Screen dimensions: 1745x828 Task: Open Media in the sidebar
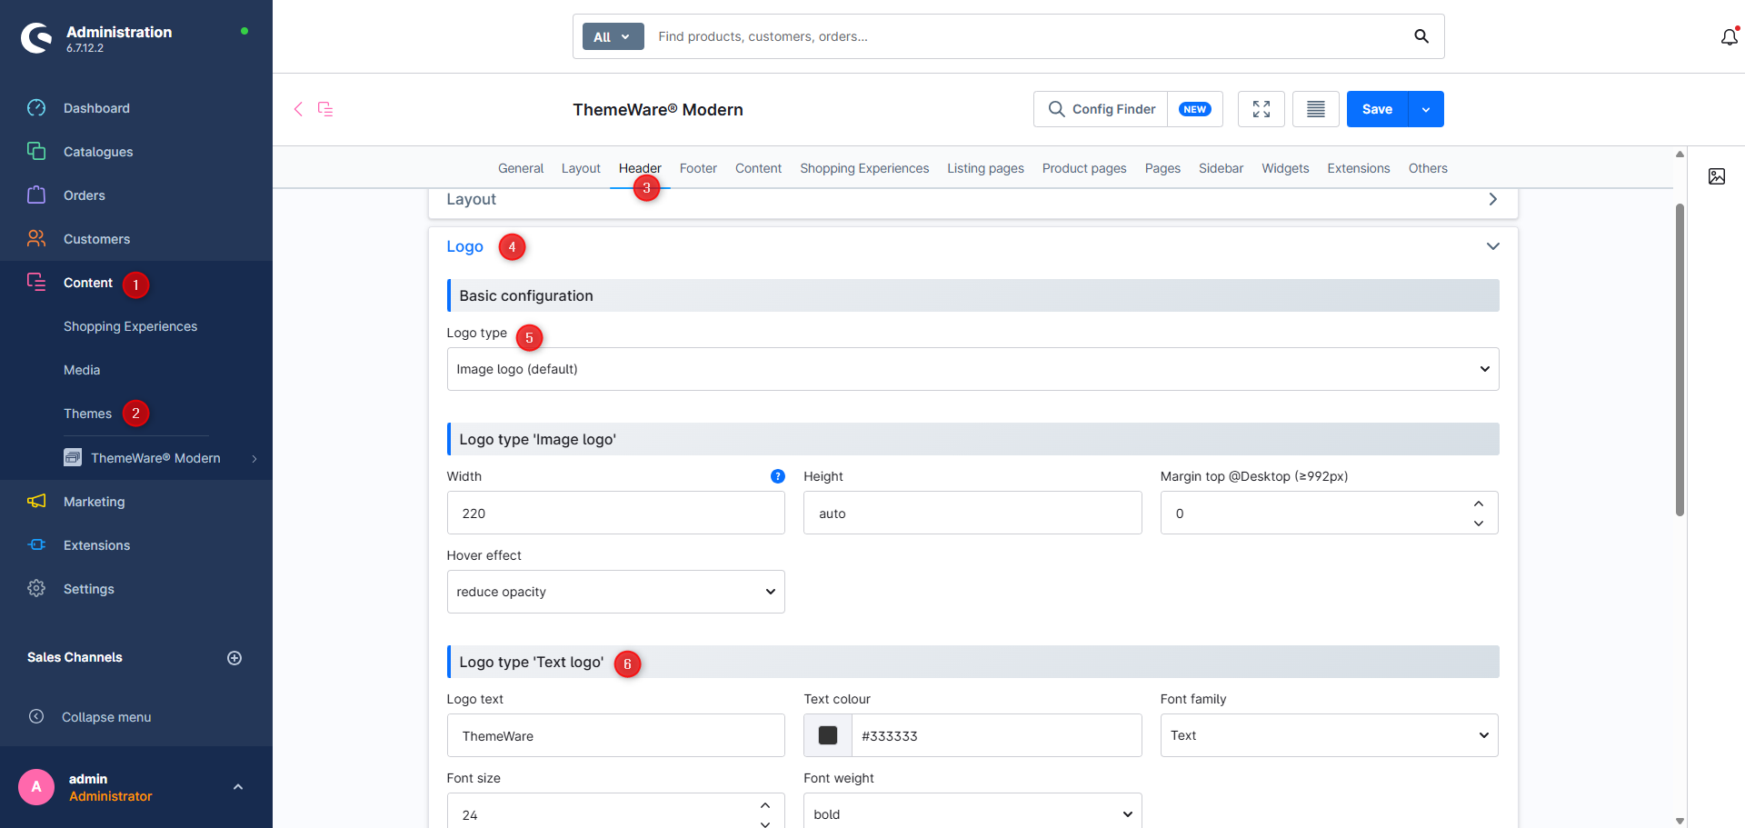82,370
